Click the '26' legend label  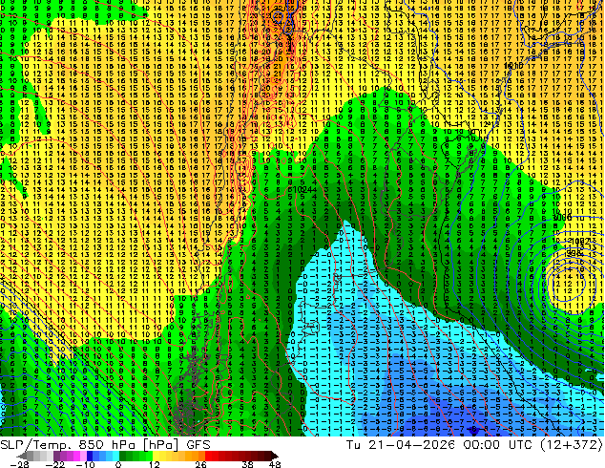pyautogui.click(x=200, y=464)
